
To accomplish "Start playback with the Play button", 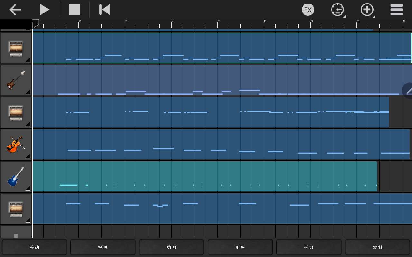I will pyautogui.click(x=44, y=10).
